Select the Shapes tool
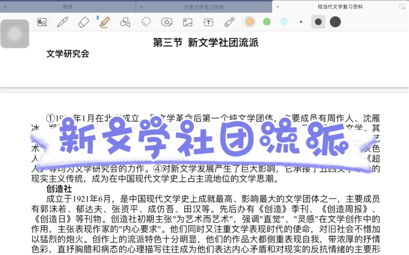The width and height of the screenshot is (409, 255). point(125,22)
